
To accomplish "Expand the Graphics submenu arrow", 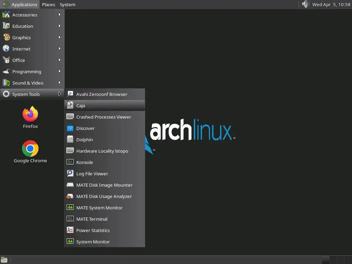I will click(x=59, y=37).
